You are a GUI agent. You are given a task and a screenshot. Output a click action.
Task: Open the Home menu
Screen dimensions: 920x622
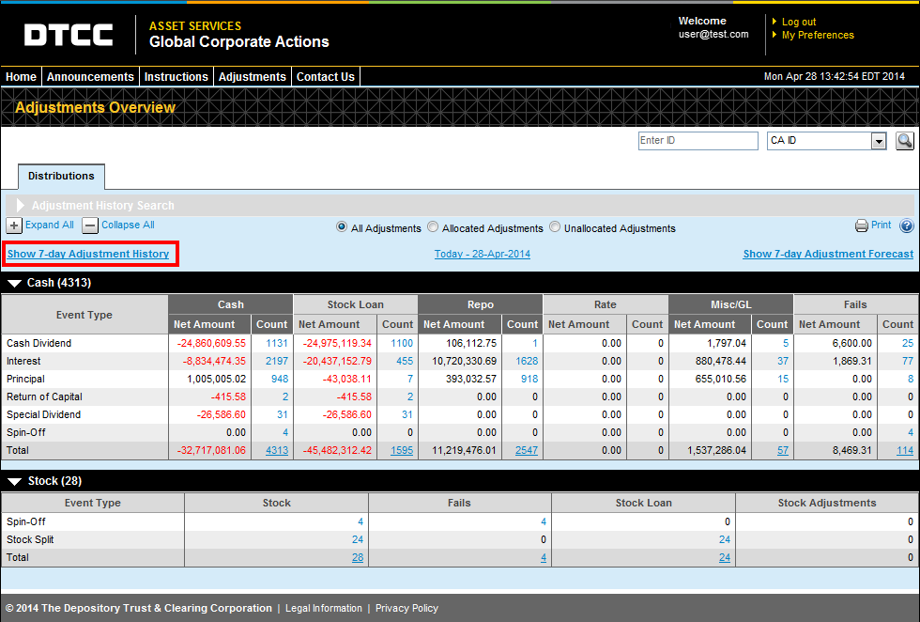pyautogui.click(x=21, y=77)
